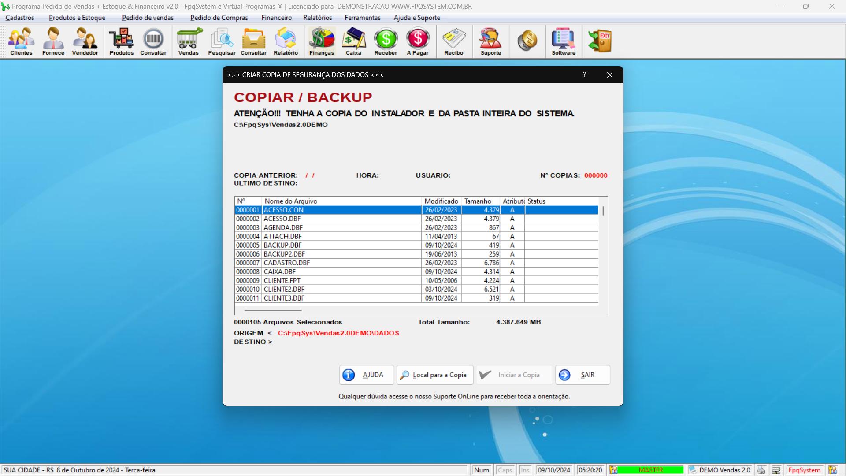Open the Software icon
846x476 pixels.
tap(564, 41)
